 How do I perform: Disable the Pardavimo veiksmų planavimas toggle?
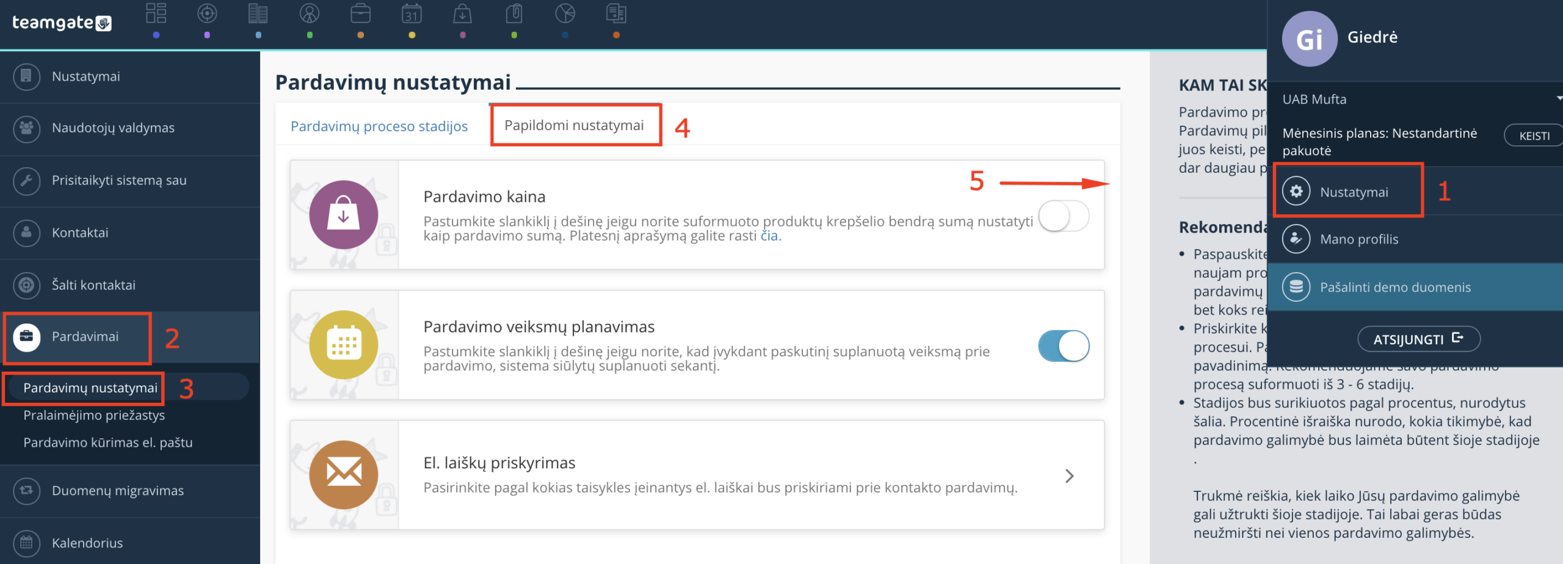[1064, 346]
